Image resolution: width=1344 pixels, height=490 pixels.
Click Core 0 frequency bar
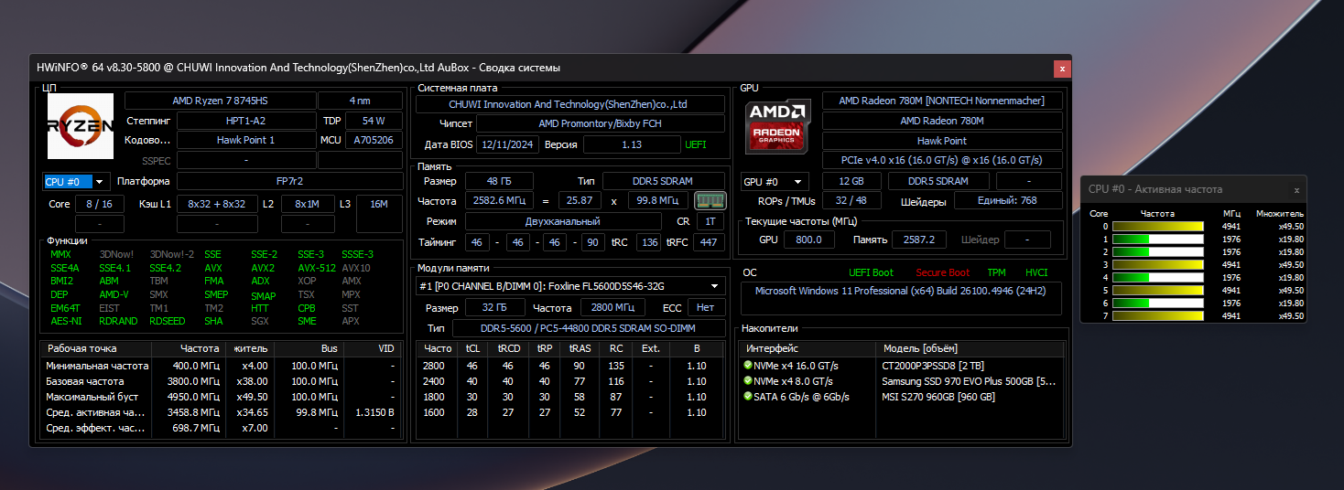point(1157,226)
